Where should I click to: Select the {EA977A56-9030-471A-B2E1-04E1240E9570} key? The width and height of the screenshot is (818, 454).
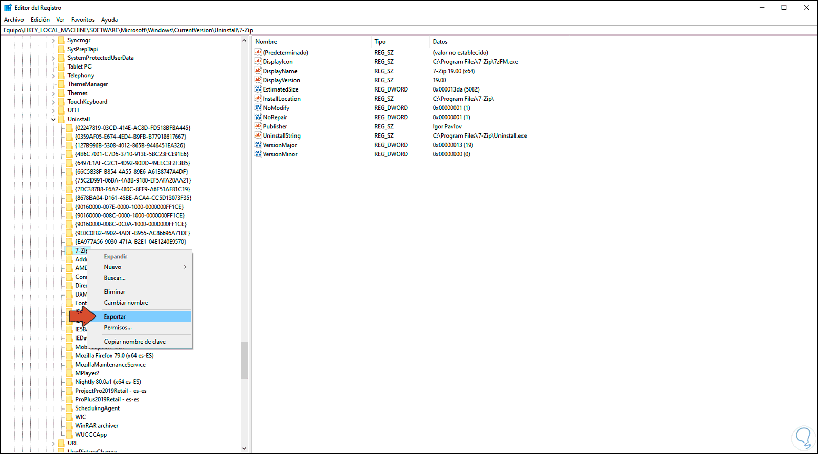coord(130,241)
